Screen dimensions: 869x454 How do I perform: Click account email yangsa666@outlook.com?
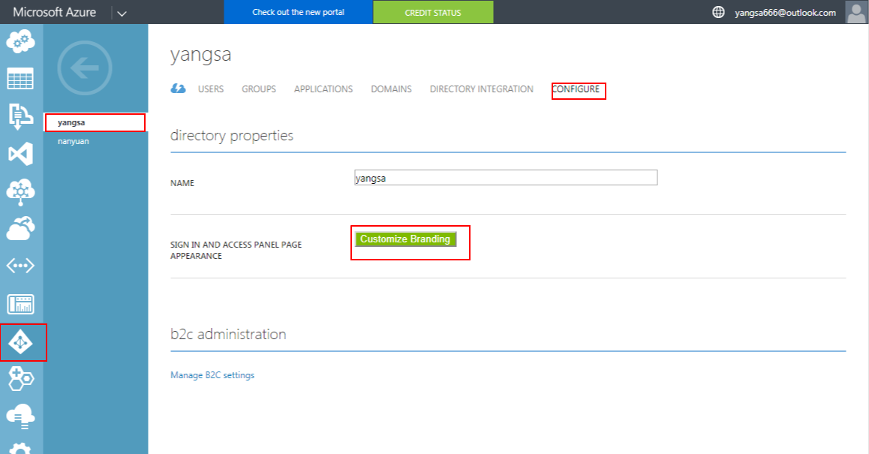785,12
